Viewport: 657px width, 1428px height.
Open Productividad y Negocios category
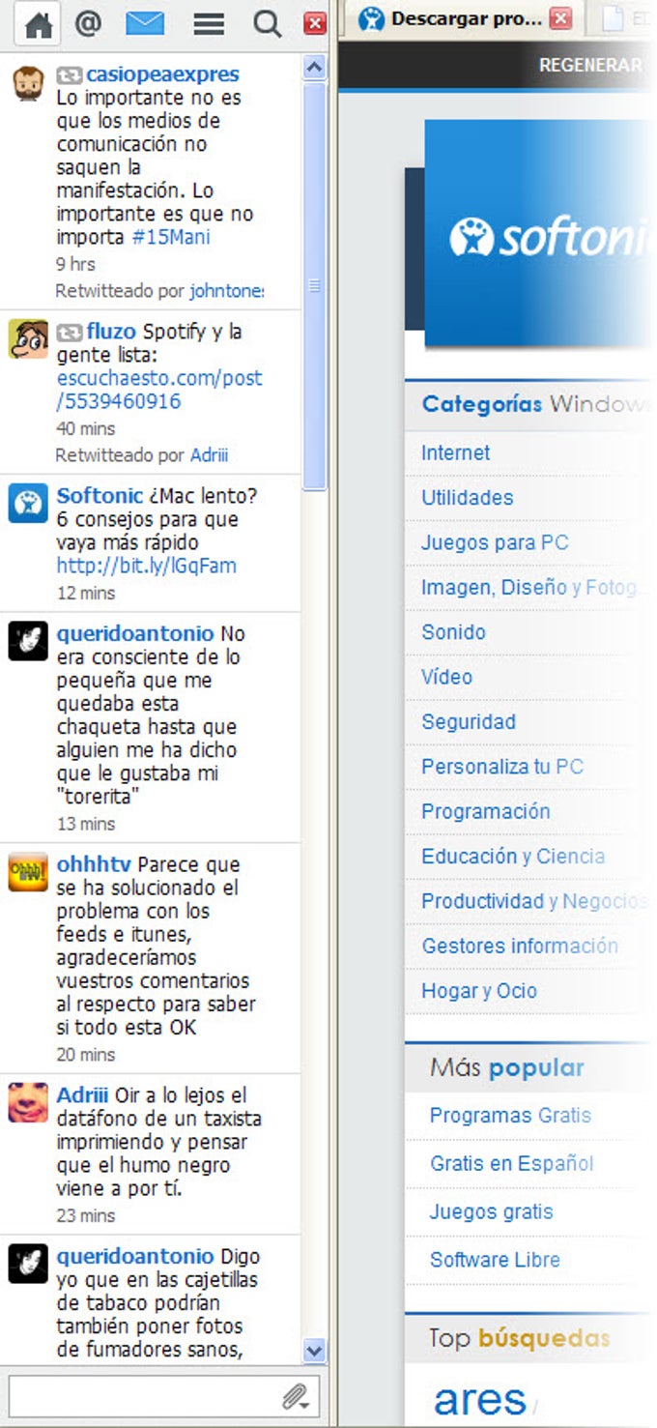(533, 901)
